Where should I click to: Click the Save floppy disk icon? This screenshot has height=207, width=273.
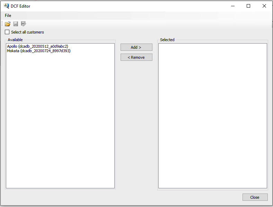click(16, 24)
